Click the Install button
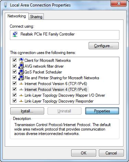 coord(27,111)
